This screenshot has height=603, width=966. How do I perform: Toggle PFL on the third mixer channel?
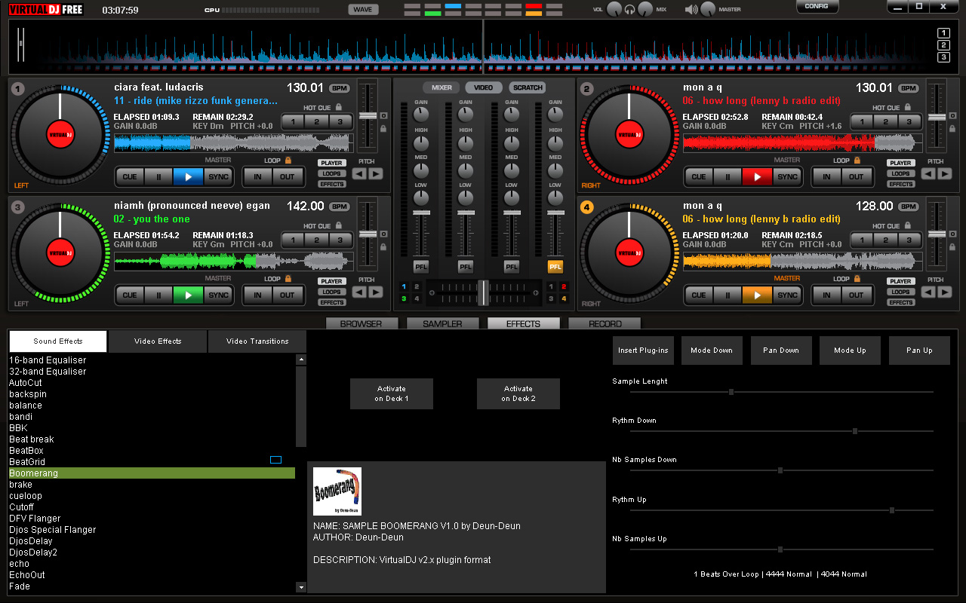(512, 267)
